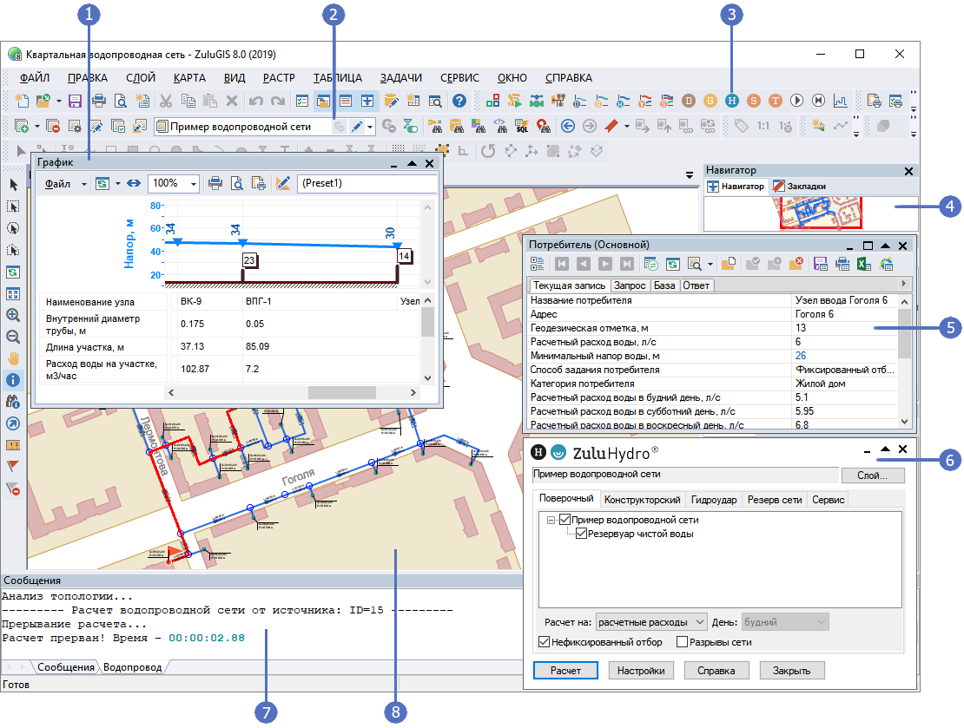Enable the Разрывы сети checkbox

[x=682, y=643]
